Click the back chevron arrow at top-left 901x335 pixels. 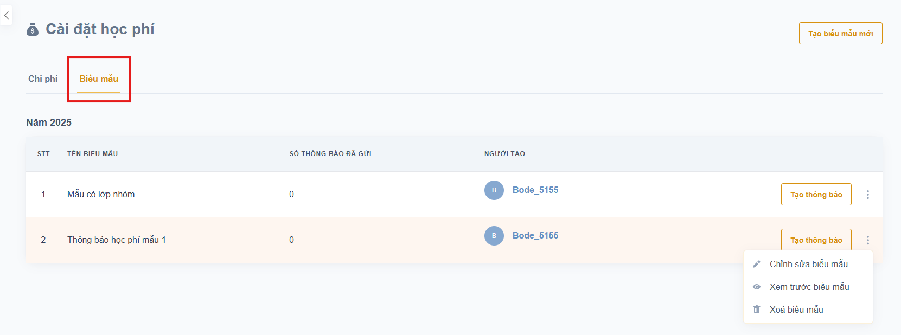click(x=7, y=16)
